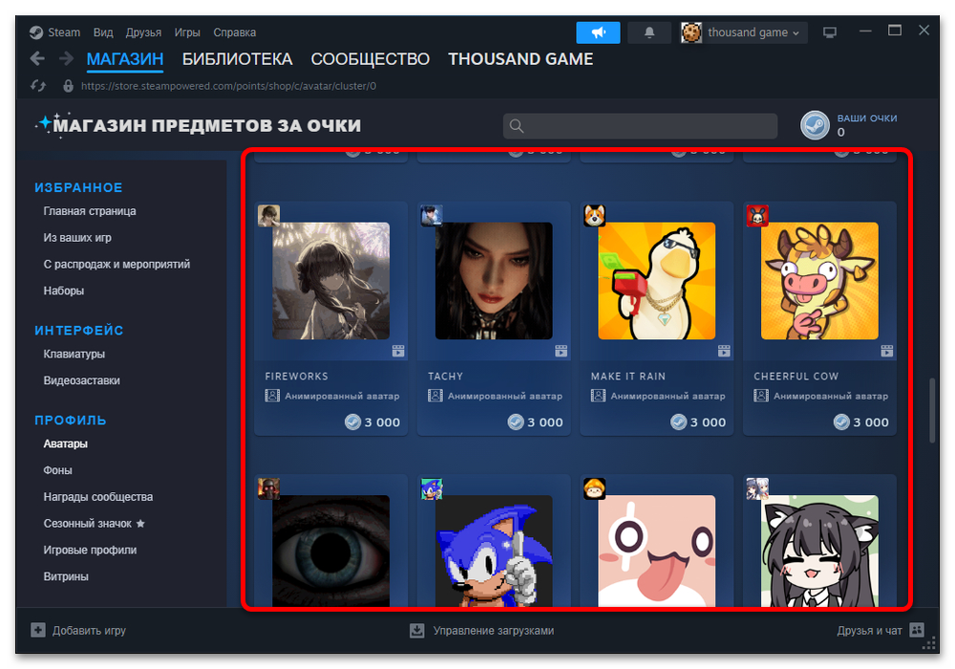Go forward with the right arrow
The height and width of the screenshot is (669, 955).
(x=66, y=59)
